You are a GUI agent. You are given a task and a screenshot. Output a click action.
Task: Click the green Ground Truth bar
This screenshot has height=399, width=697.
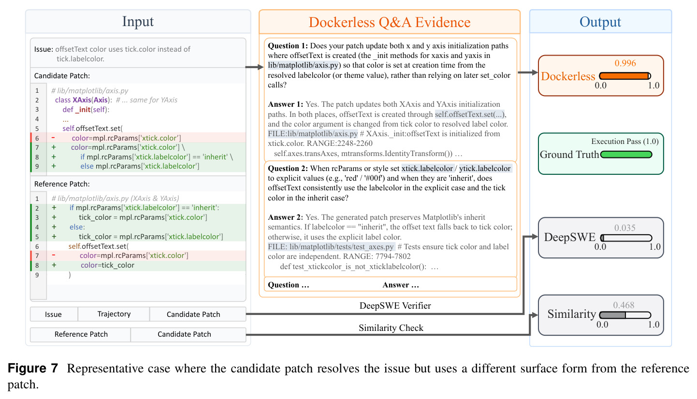(x=625, y=155)
